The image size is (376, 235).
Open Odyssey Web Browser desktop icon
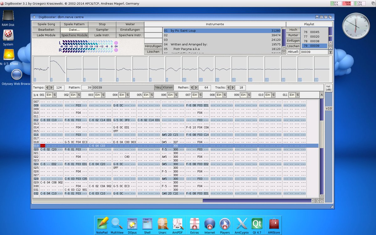pyautogui.click(x=16, y=77)
